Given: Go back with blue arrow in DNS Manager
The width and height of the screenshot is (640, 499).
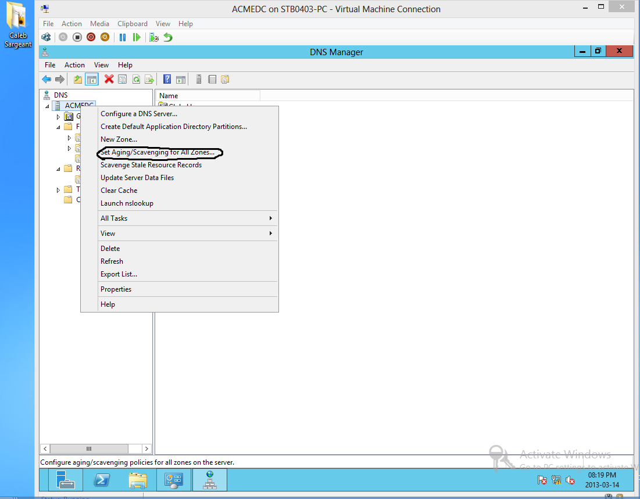Looking at the screenshot, I should coord(47,79).
